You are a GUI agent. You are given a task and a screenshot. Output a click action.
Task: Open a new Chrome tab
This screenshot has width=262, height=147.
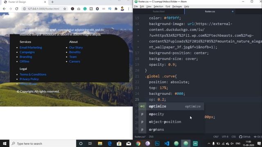tap(52, 2)
